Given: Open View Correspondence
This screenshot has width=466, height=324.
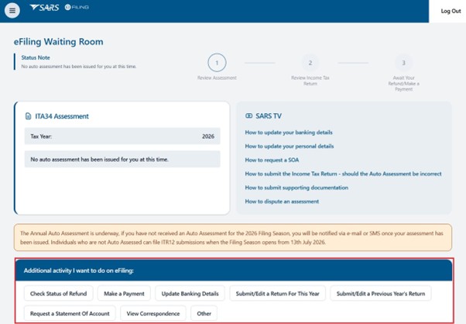Looking at the screenshot, I should [153, 314].
